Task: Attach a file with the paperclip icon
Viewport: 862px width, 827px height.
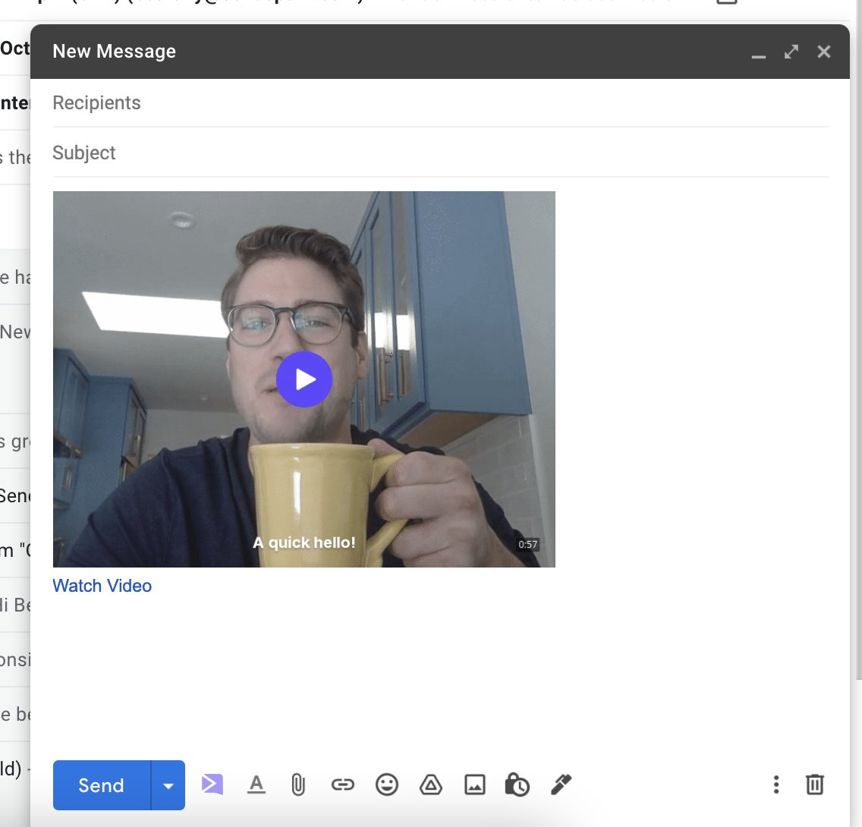Action: (298, 785)
